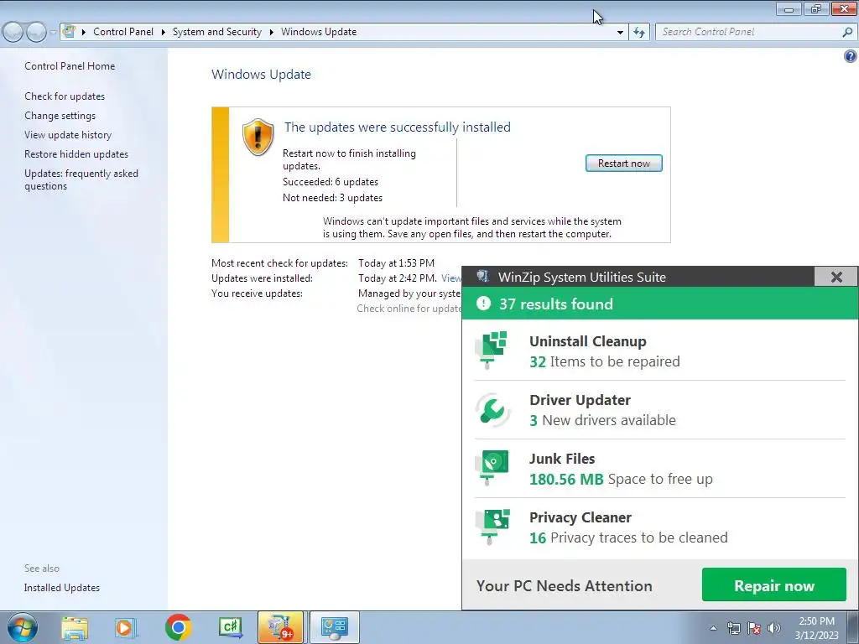Open Installed Updates under See also

tap(62, 588)
